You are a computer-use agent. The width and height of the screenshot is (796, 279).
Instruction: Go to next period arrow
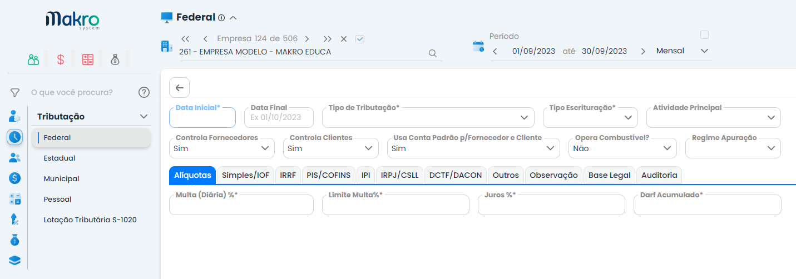tap(643, 51)
